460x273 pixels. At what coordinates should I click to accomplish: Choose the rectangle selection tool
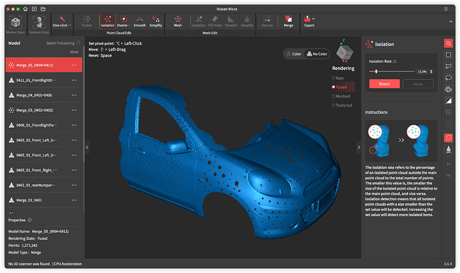tap(448, 55)
